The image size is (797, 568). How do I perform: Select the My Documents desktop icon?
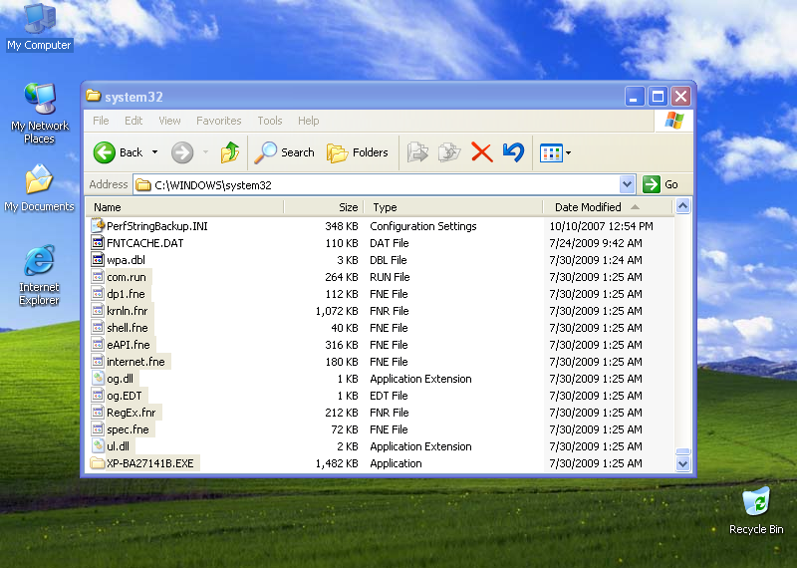39,187
